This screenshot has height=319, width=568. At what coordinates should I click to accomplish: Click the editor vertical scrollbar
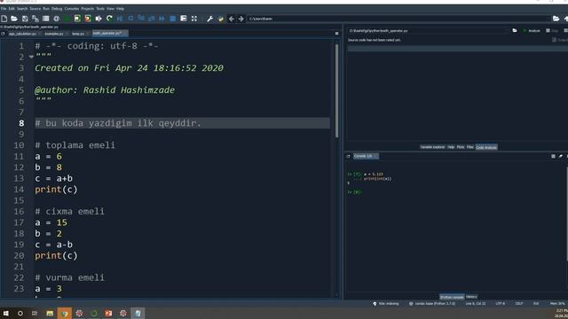(x=337, y=90)
